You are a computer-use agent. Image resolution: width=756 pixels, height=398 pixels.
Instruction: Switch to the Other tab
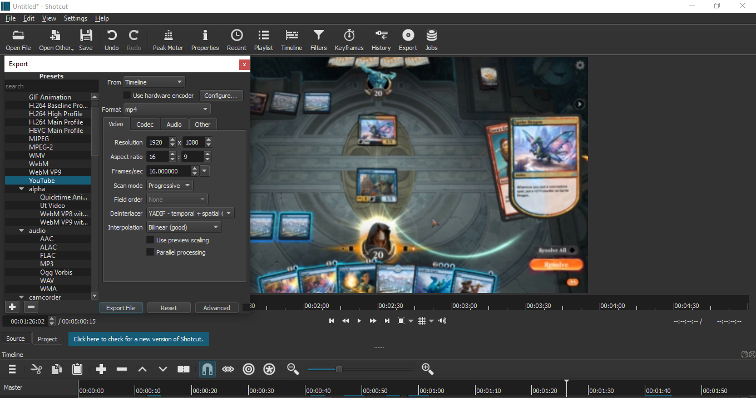pyautogui.click(x=202, y=125)
